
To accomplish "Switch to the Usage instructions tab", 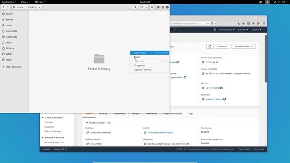I will (x=173, y=114).
